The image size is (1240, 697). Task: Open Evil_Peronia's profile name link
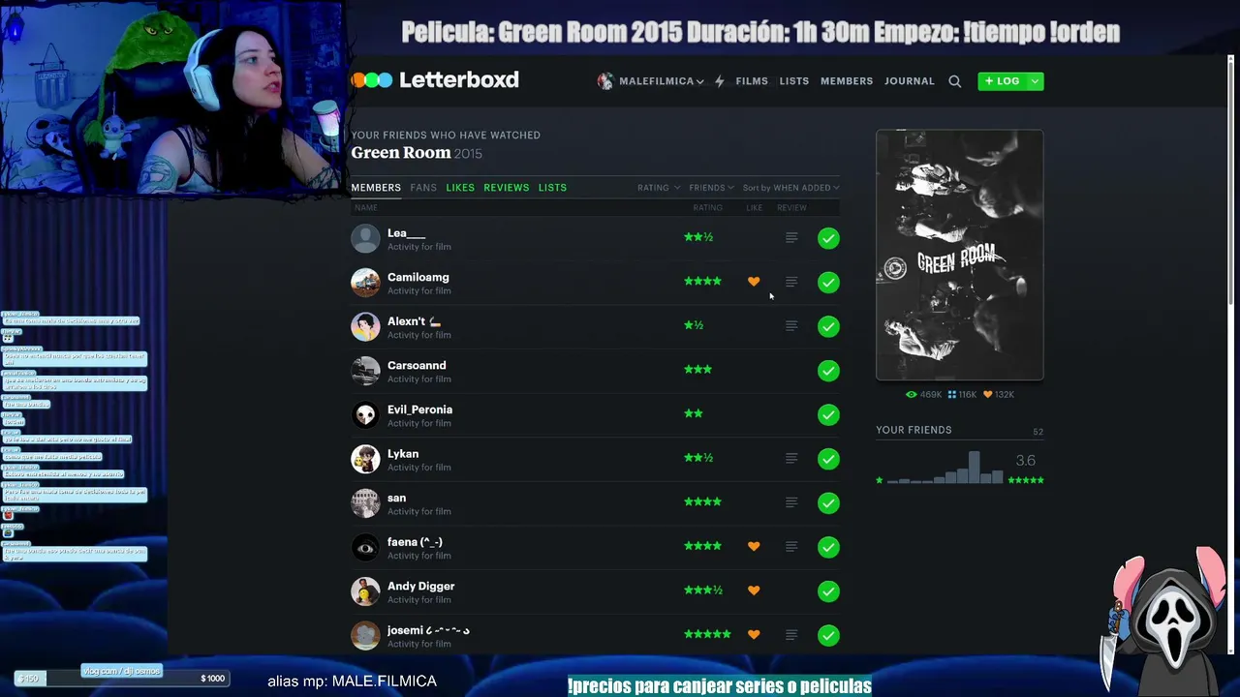[419, 409]
